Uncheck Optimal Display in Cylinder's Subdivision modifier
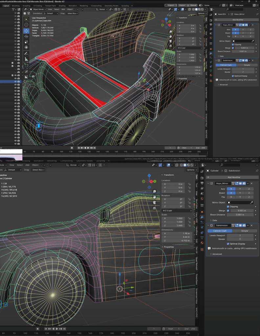Screen dimensions: 260x336 (x=228, y=244)
